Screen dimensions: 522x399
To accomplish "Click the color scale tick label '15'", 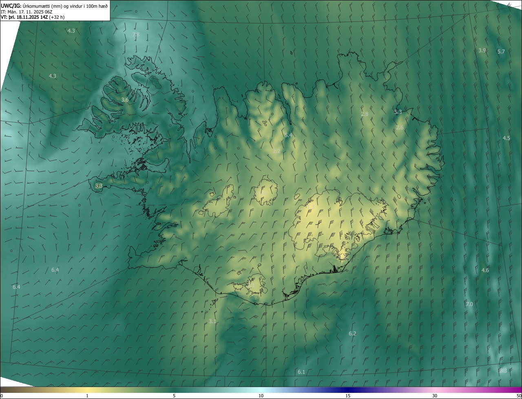I will (x=348, y=396).
